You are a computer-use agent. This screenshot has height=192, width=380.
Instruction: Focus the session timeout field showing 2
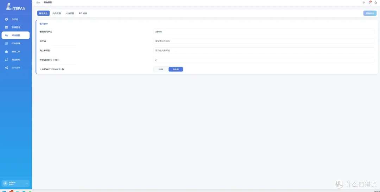point(264,60)
